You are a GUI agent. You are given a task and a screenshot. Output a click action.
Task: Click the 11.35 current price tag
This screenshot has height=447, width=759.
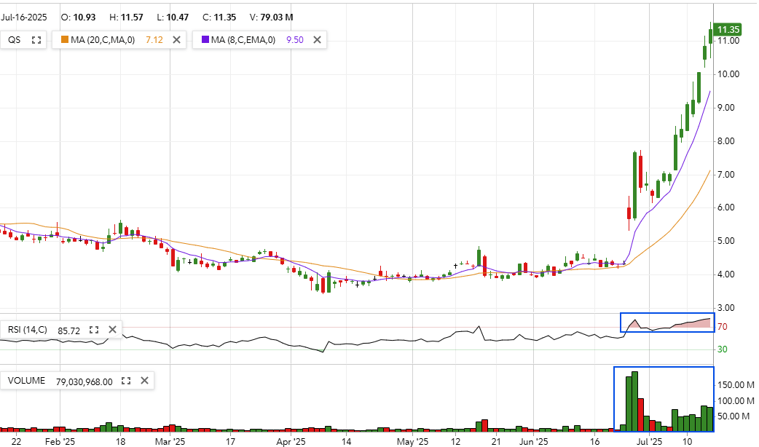(x=728, y=30)
